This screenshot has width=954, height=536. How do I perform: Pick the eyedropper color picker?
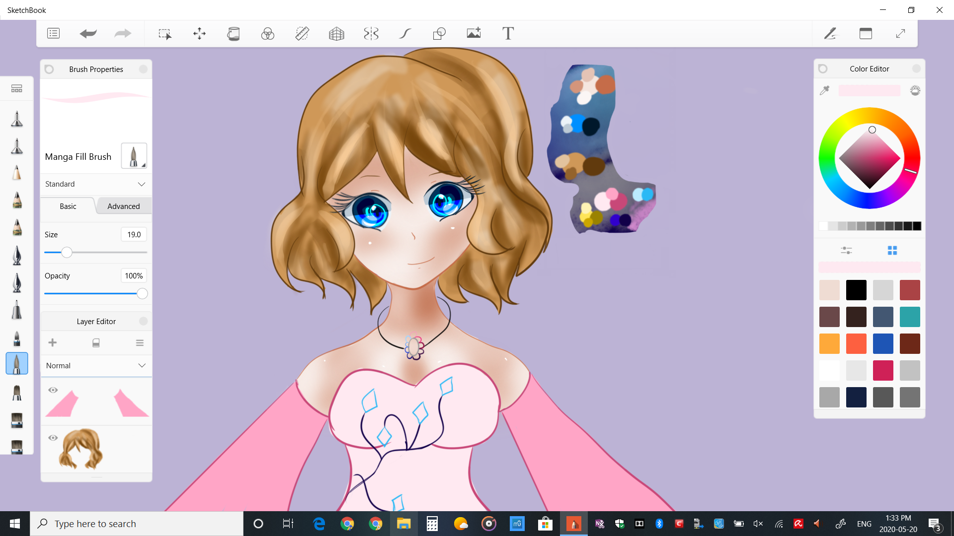tap(825, 90)
